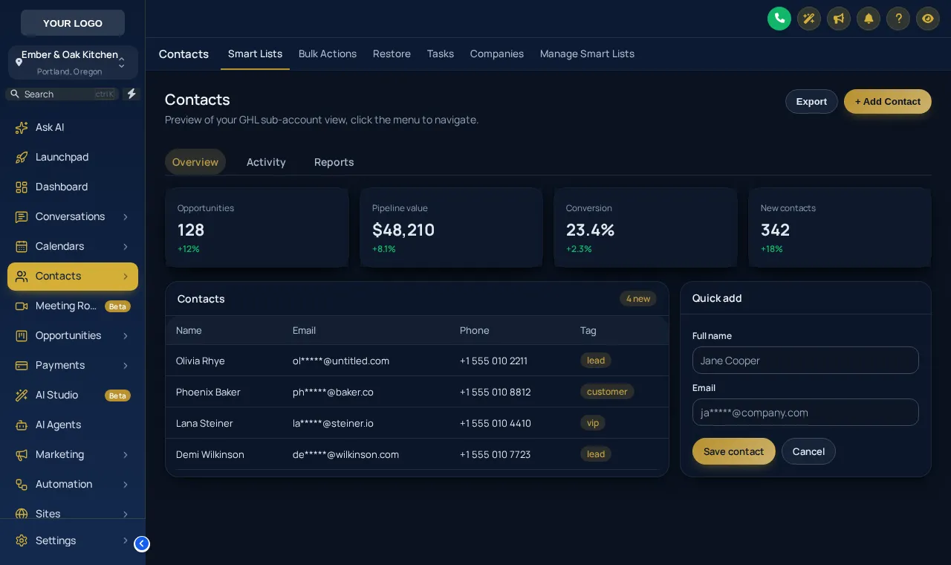951x565 pixels.
Task: Go to the Tasks tab
Action: point(441,54)
